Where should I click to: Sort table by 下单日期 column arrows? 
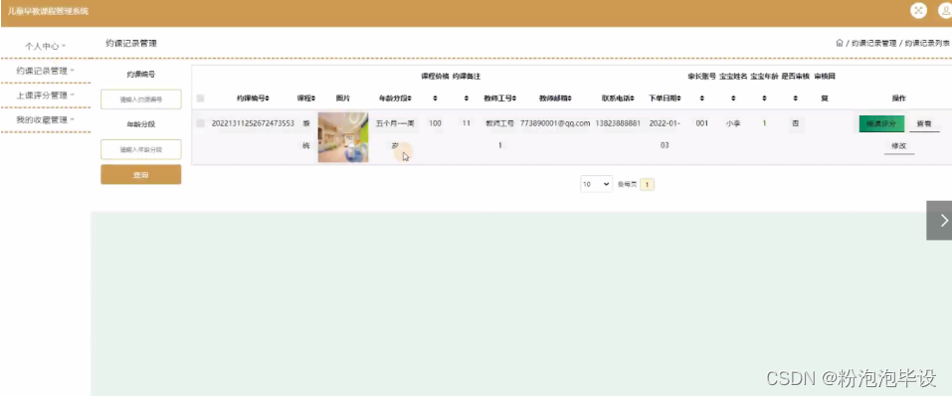coord(679,98)
